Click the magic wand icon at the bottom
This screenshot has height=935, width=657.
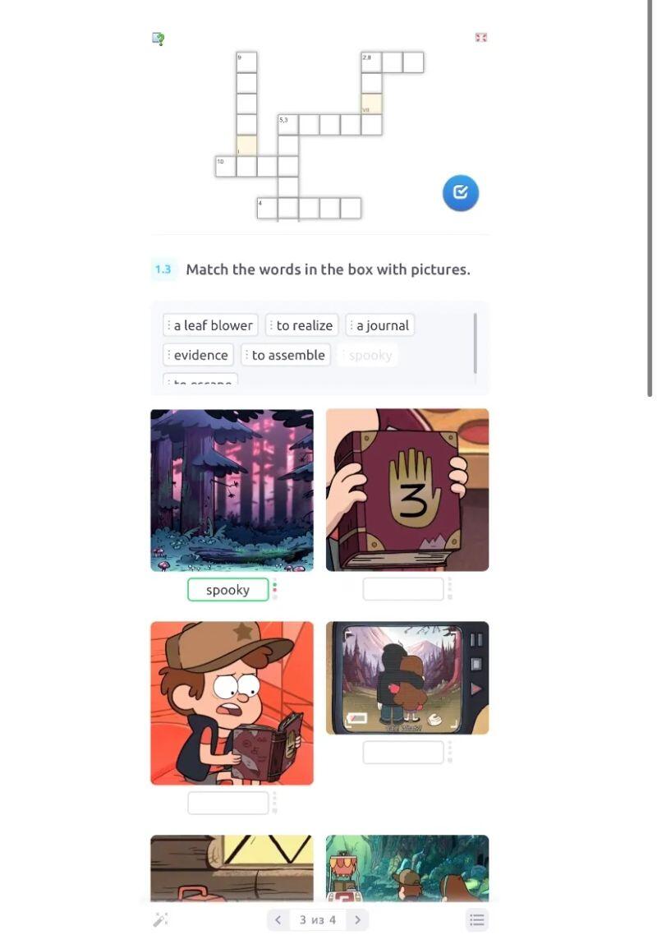coord(160,919)
